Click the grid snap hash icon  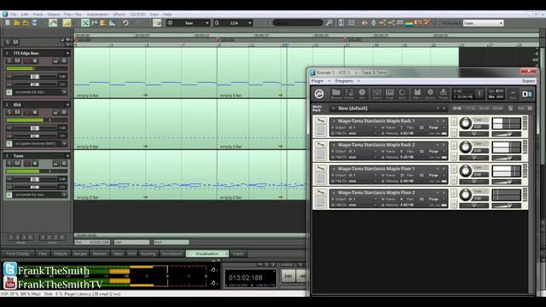170,23
